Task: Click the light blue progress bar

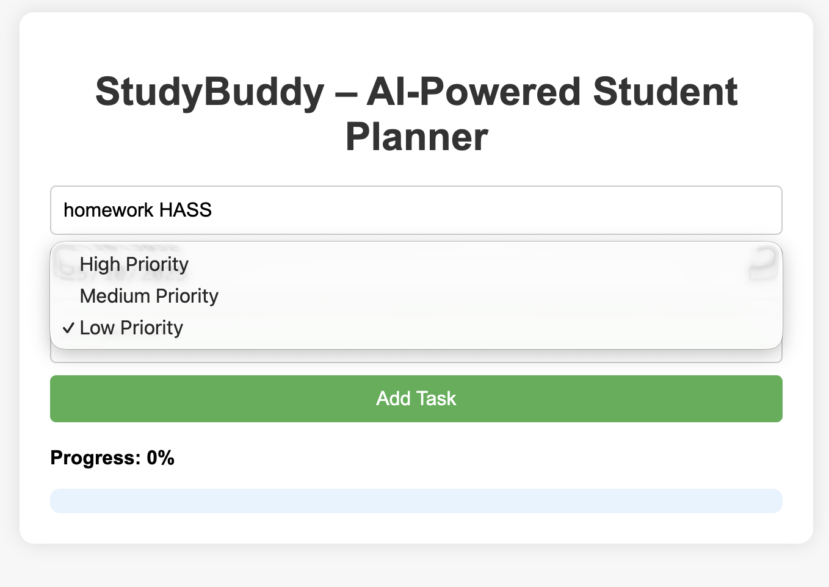Action: coord(415,501)
